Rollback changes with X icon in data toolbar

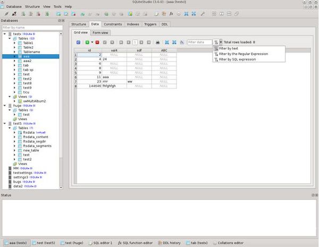tap(112, 42)
